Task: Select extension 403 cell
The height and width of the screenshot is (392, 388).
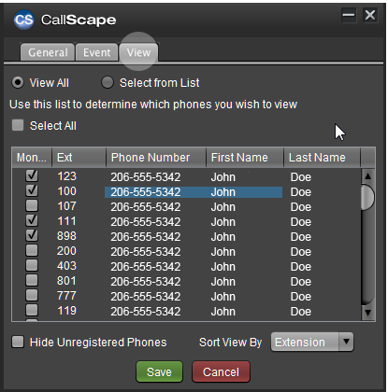Action: (66, 266)
